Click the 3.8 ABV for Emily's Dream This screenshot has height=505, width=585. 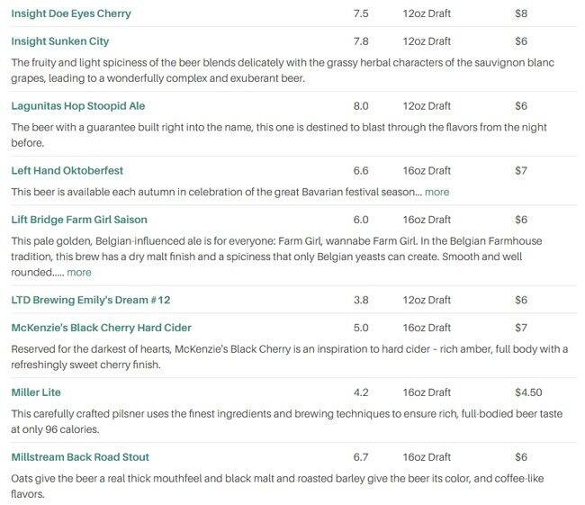tap(361, 300)
